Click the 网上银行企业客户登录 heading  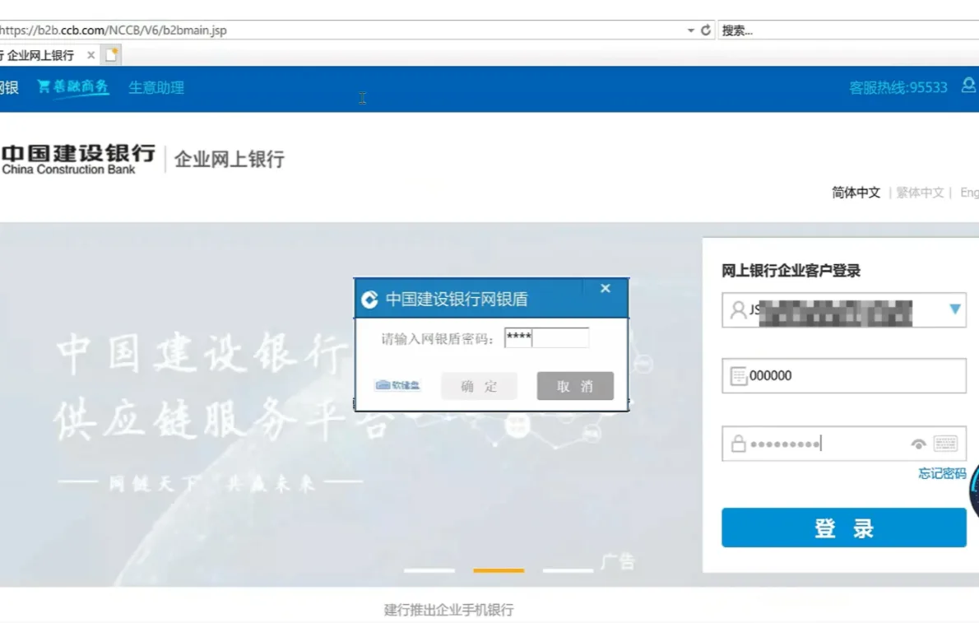[791, 271]
